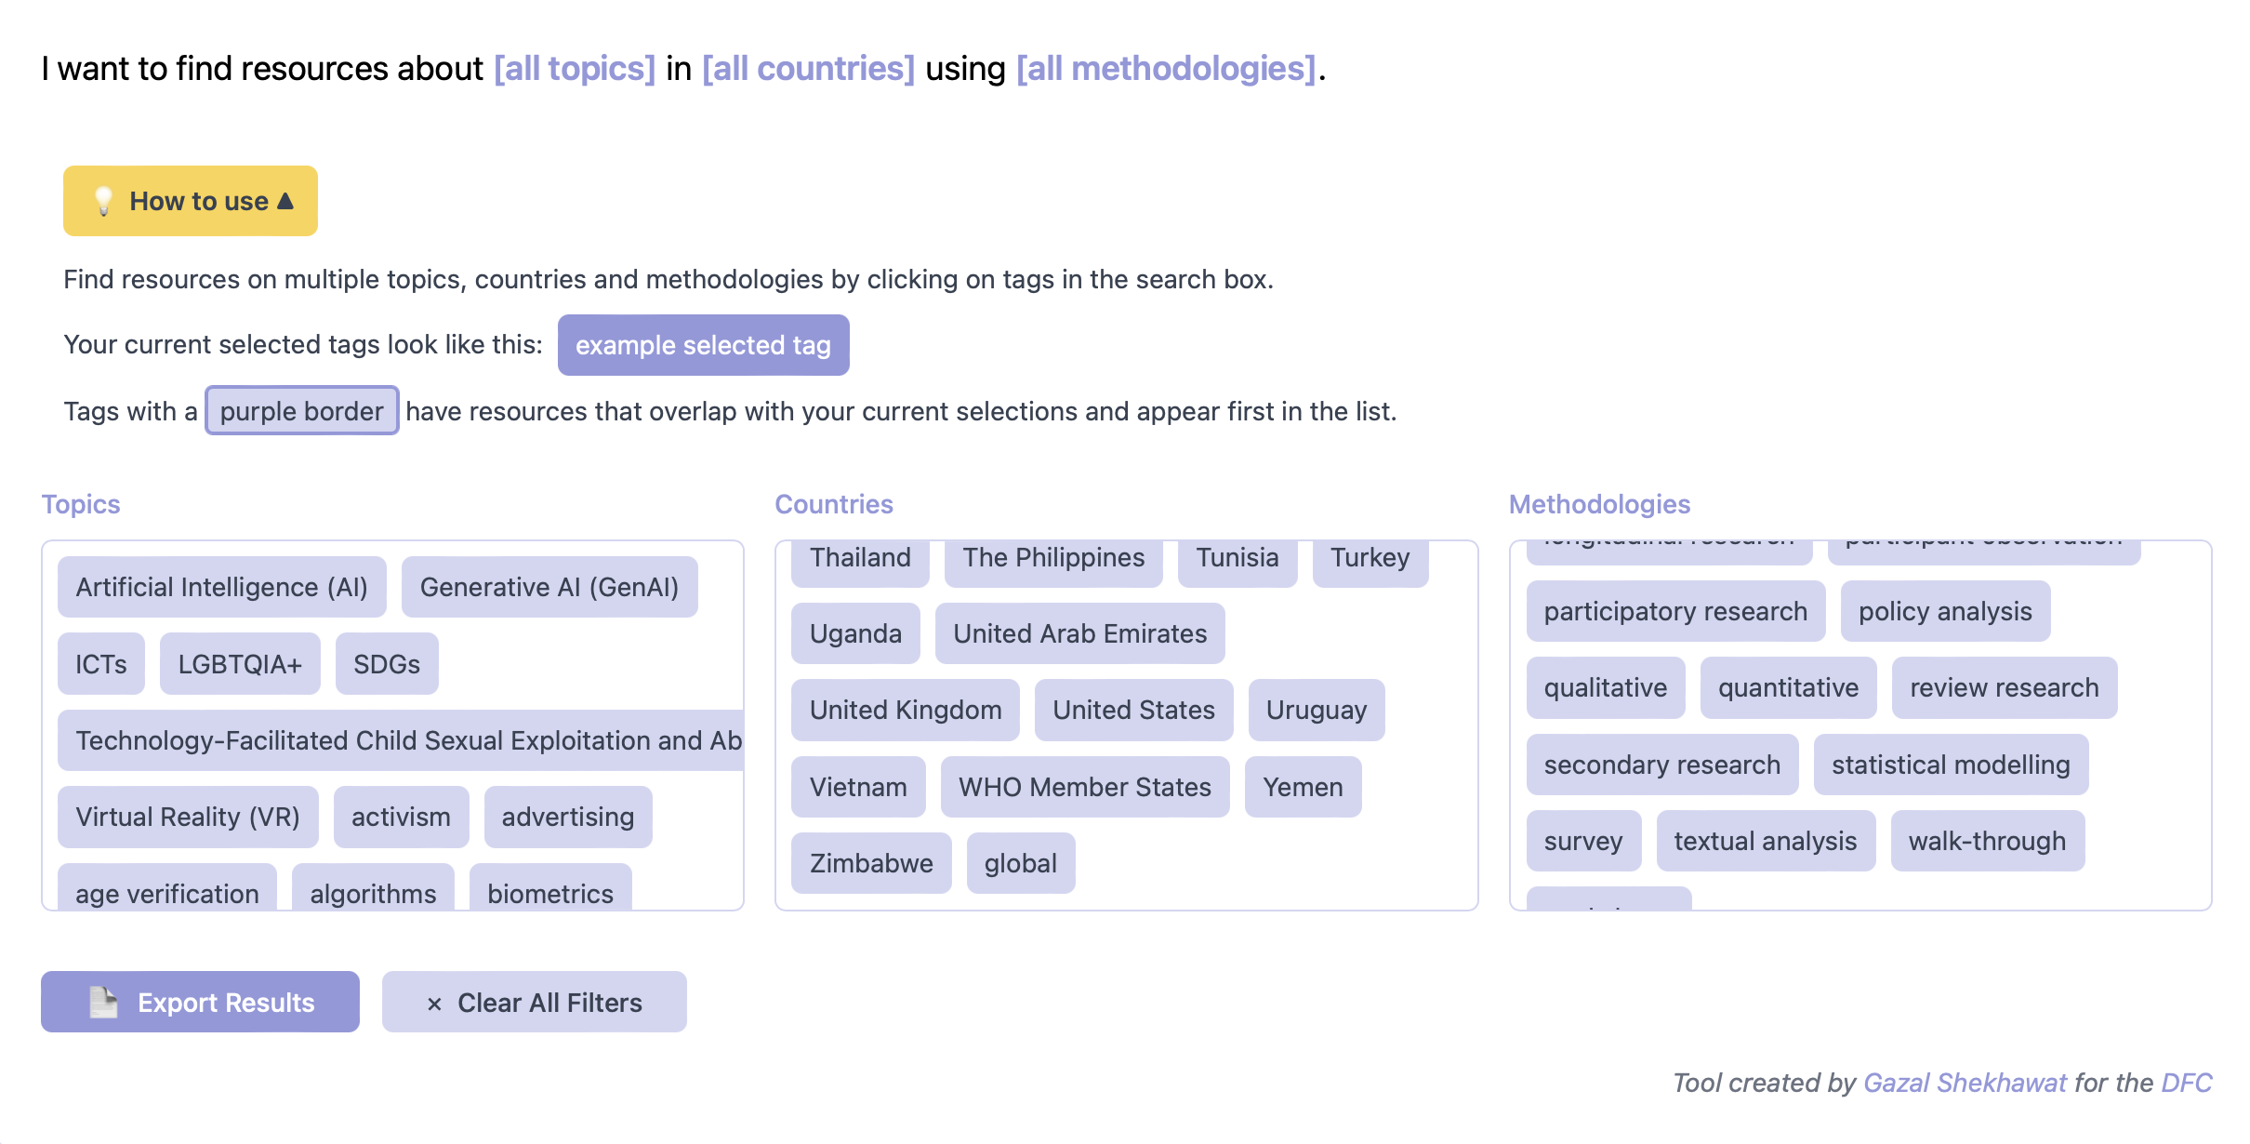This screenshot has width=2250, height=1144.
Task: Open the [all topics] selector
Action: 573,67
